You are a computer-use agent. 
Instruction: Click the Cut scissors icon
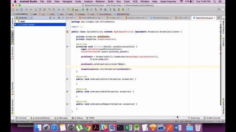click(36, 10)
